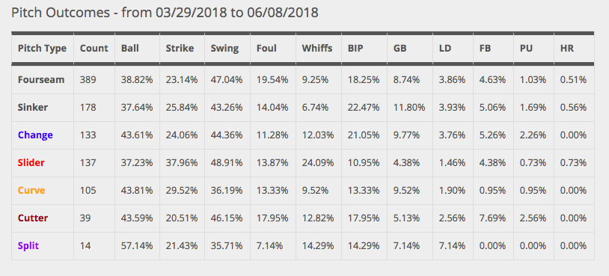Screen dimensions: 609x276
Task: Select Split's 57.14% ball cell
Action: click(137, 246)
